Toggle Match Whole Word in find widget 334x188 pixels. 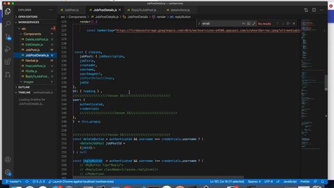click(x=248, y=23)
